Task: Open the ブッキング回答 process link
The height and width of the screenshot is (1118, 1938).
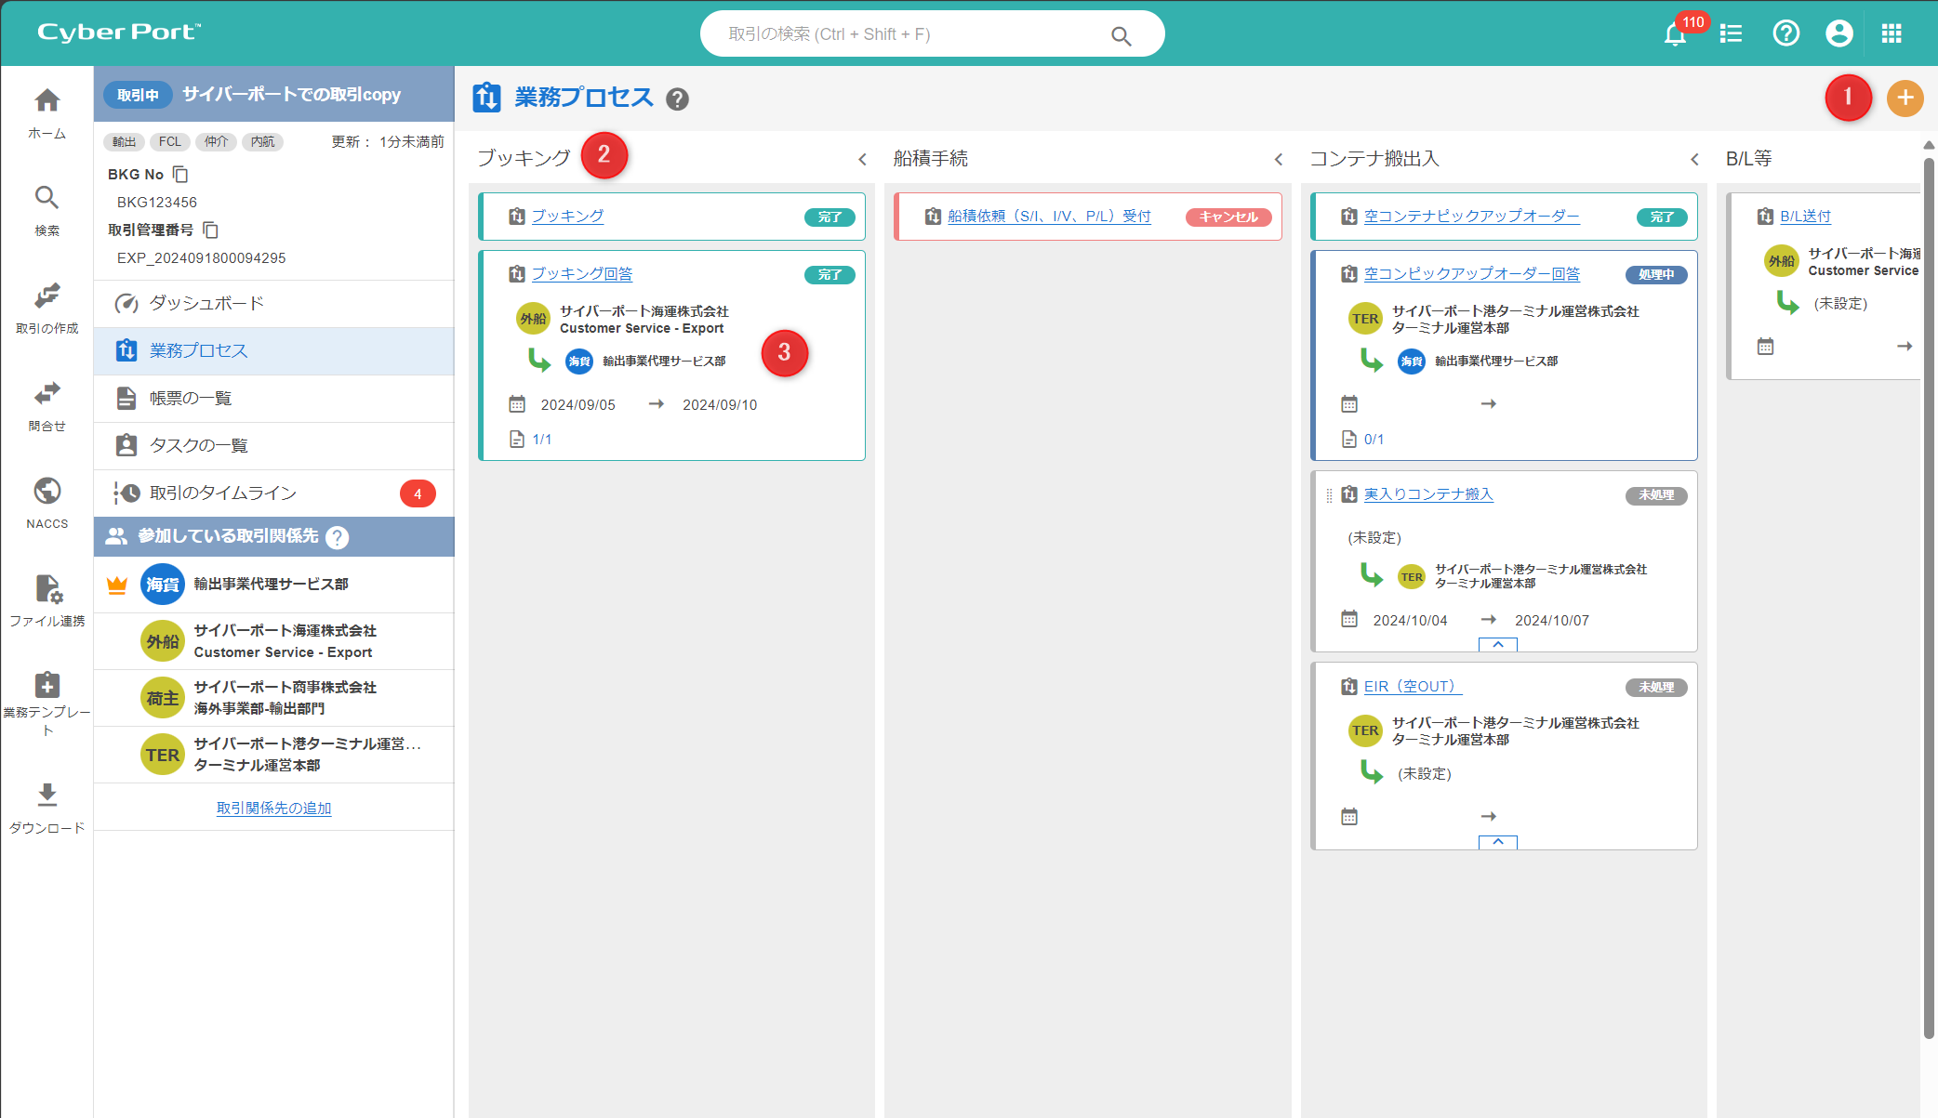Action: (x=581, y=274)
